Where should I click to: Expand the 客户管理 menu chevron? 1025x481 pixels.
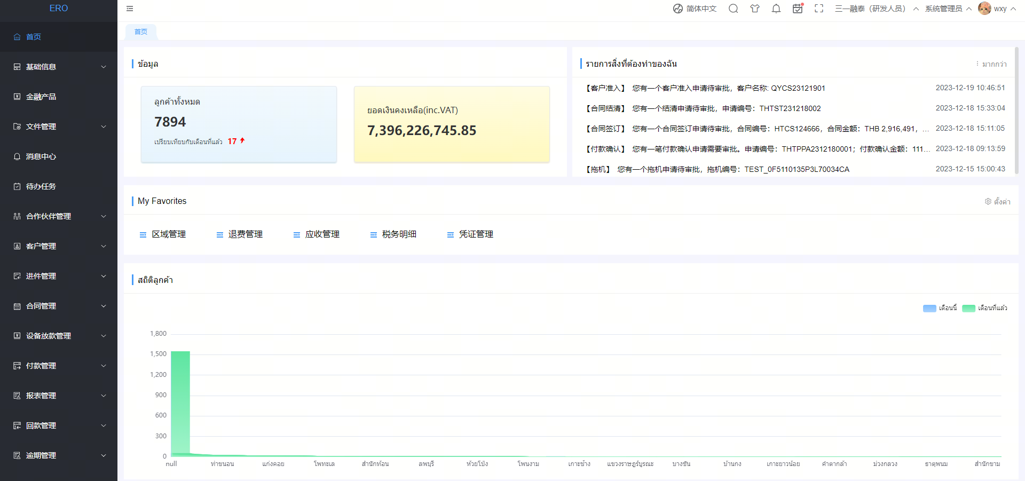pyautogui.click(x=104, y=246)
